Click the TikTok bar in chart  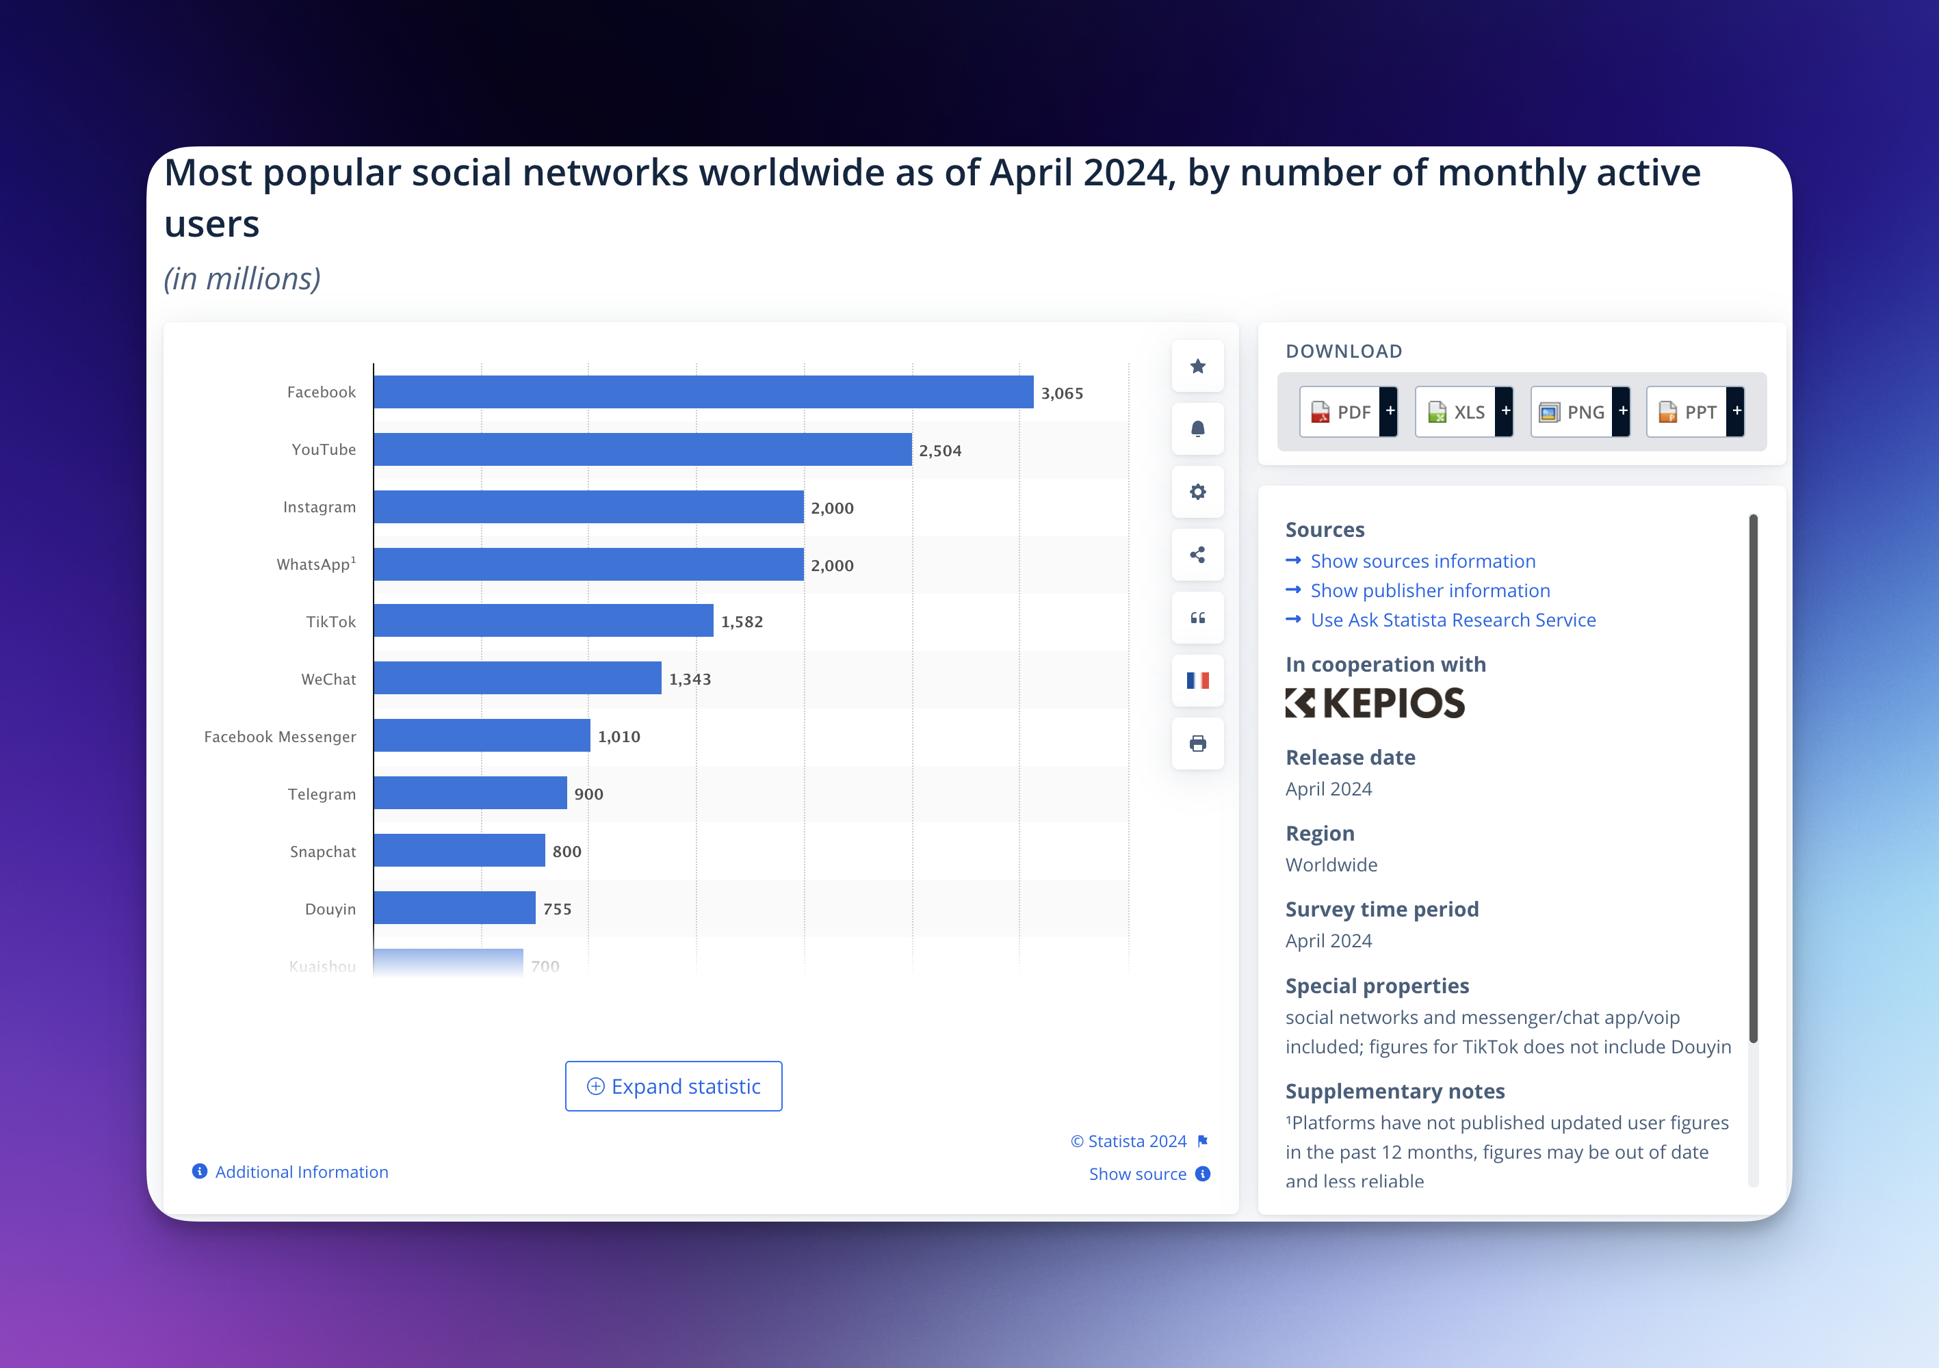point(544,620)
